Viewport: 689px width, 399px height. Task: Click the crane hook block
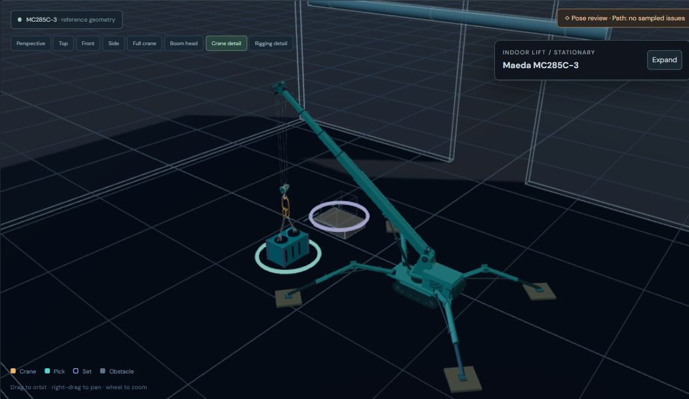(x=285, y=189)
